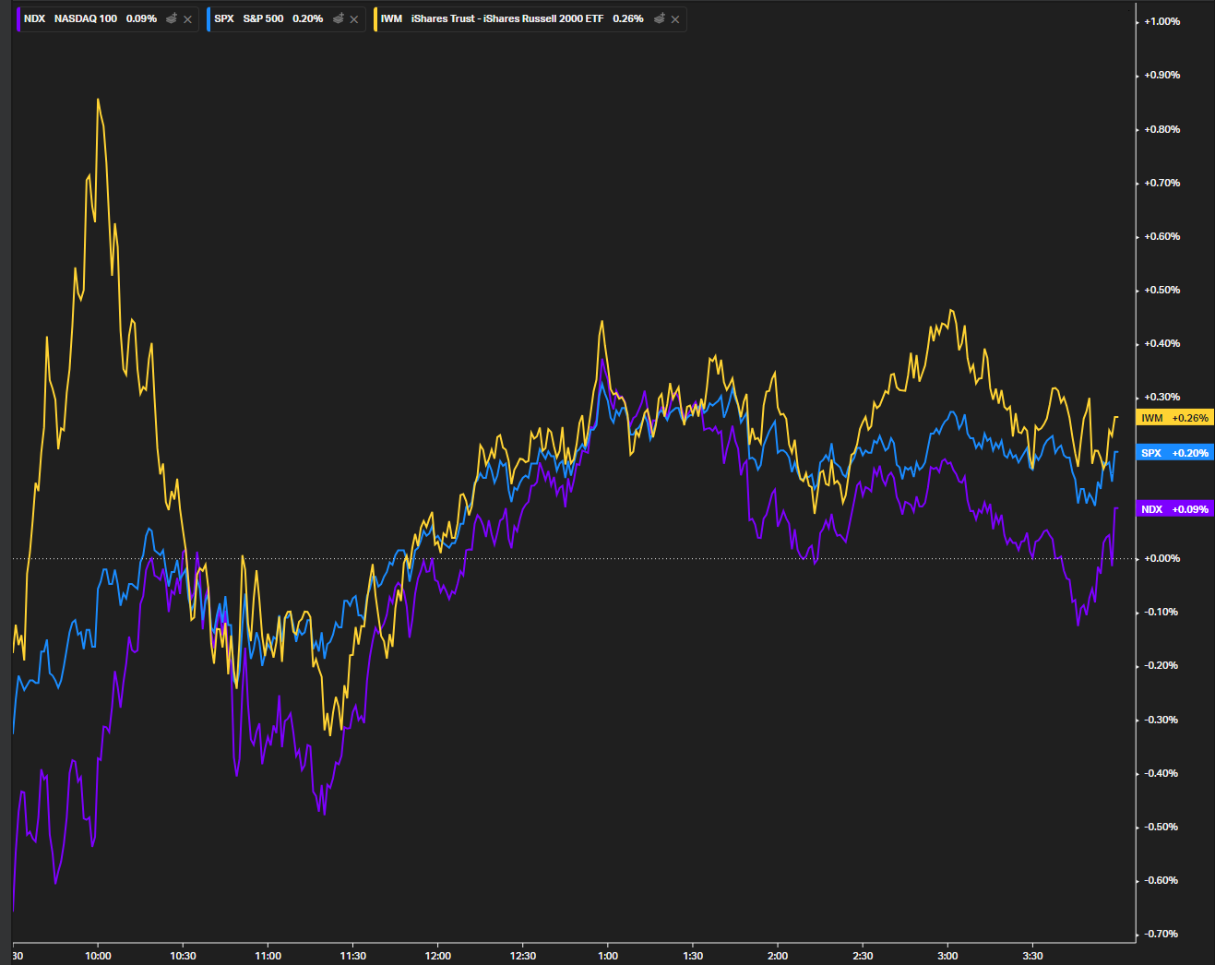
Task: Select the S&P 500 legend name
Action: (x=263, y=18)
